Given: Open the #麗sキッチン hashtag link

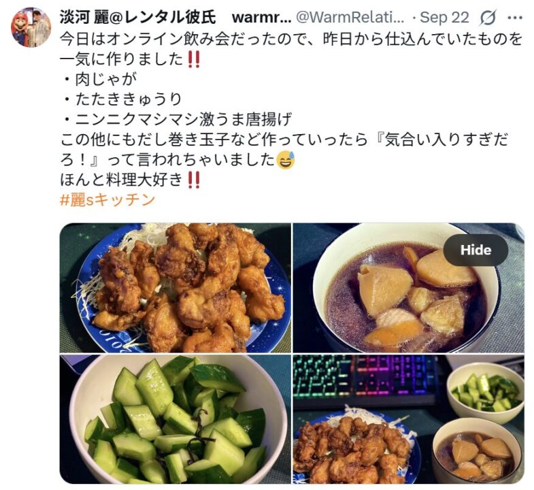Looking at the screenshot, I should coord(107,200).
